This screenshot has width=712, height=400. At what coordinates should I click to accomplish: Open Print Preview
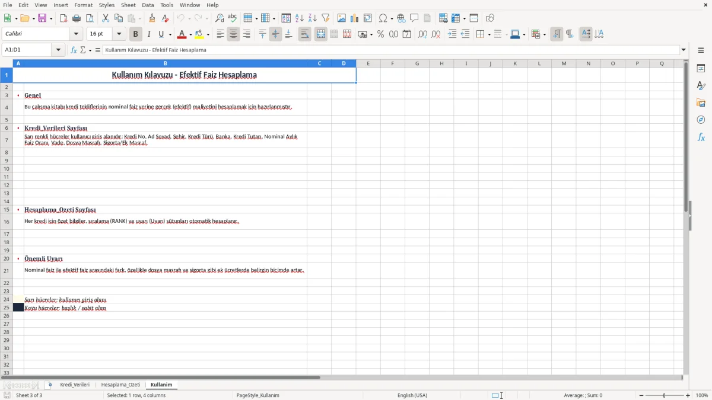(90, 18)
